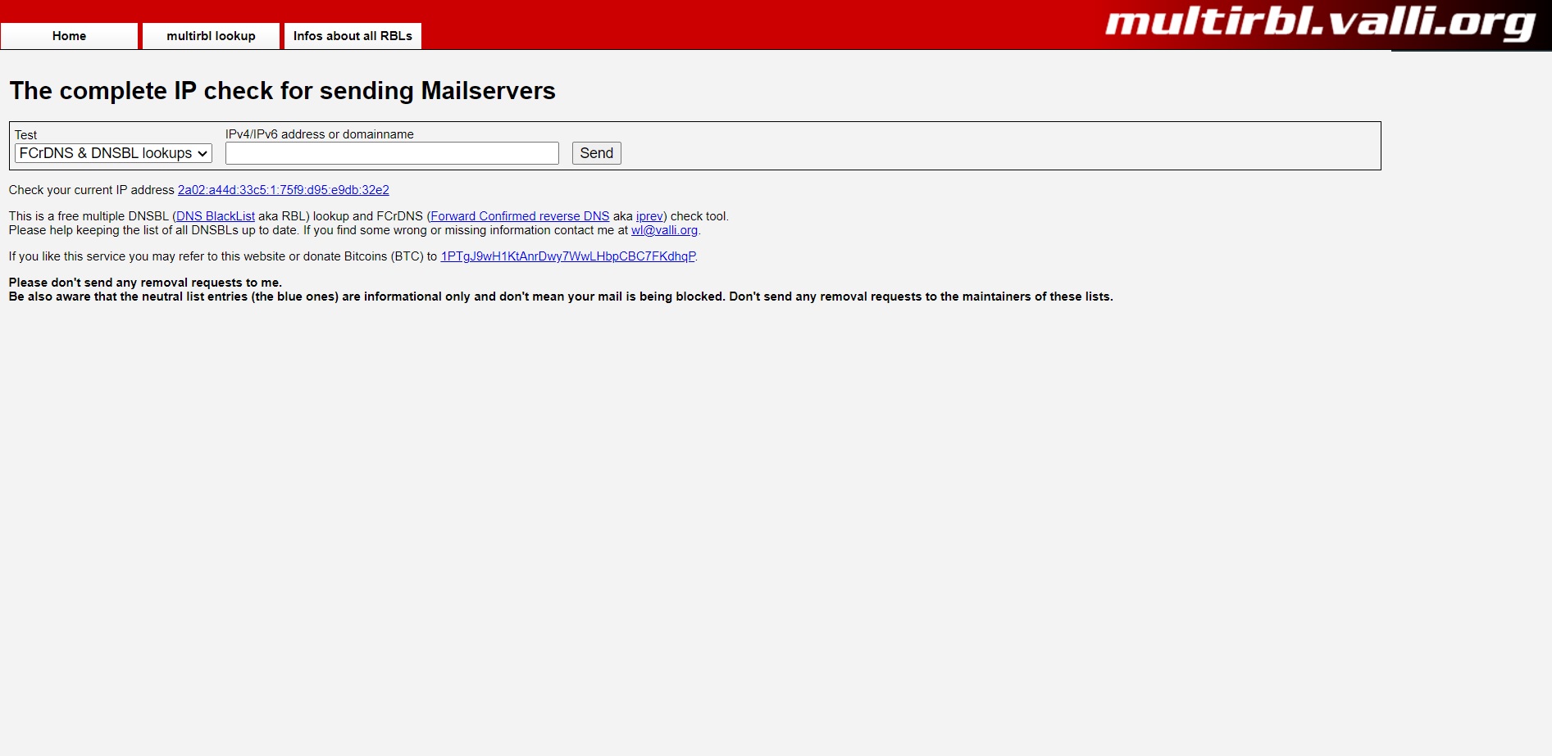Open the Home tab
Image resolution: width=1552 pixels, height=756 pixels.
(x=69, y=36)
